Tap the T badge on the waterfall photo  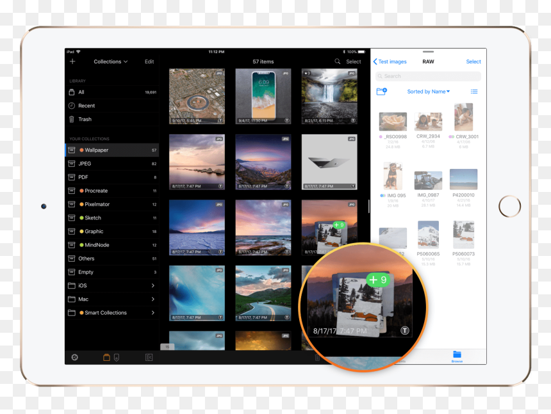(353, 121)
